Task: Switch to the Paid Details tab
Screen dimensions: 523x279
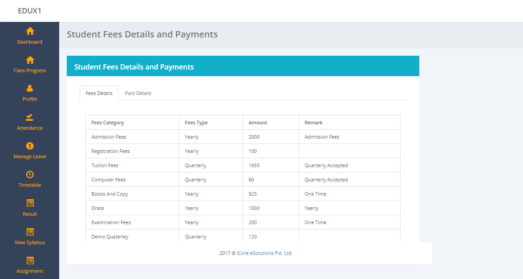Action: point(138,93)
